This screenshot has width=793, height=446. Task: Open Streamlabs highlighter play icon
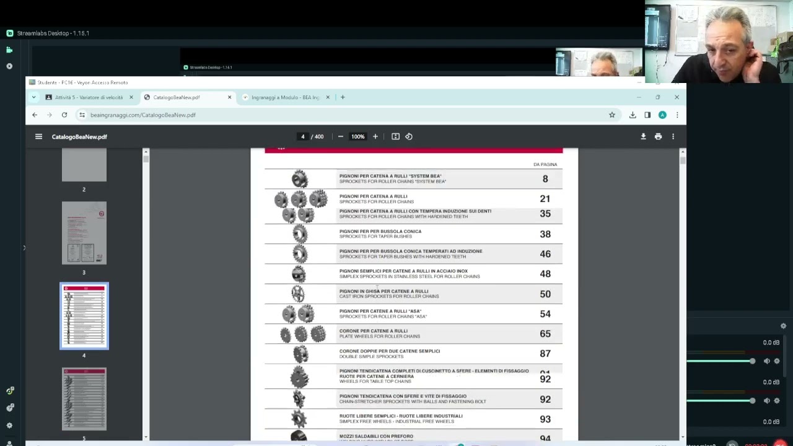(x=9, y=66)
